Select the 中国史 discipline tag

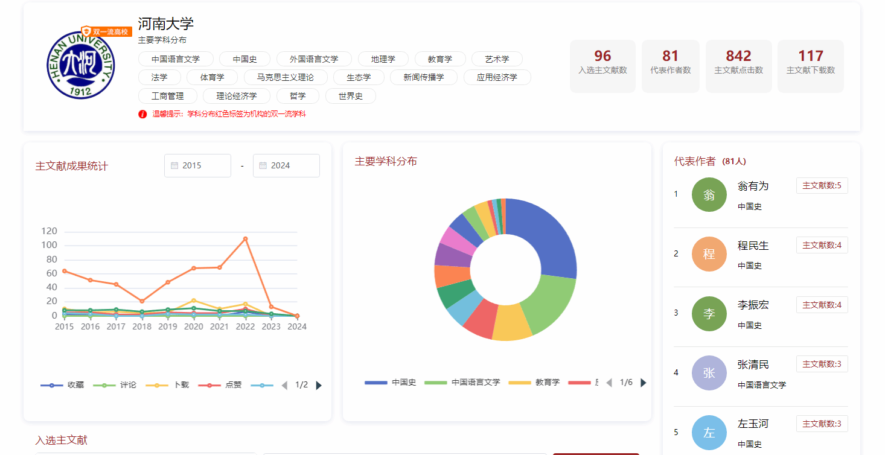click(244, 59)
